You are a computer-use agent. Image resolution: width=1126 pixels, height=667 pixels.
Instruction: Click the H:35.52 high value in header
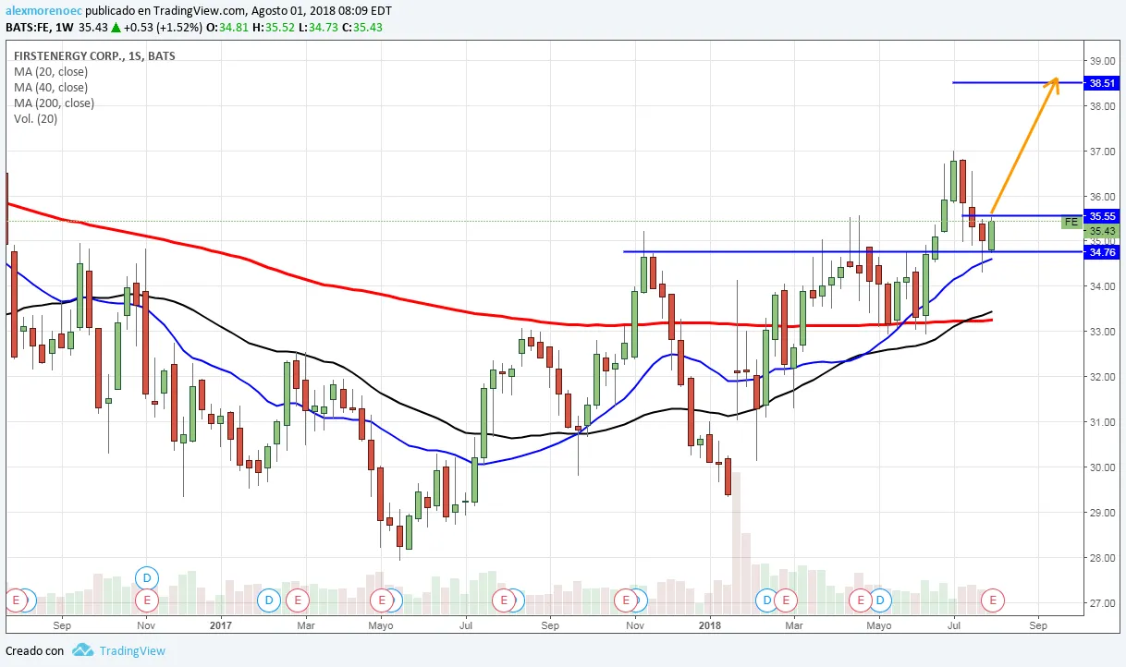coord(273,27)
